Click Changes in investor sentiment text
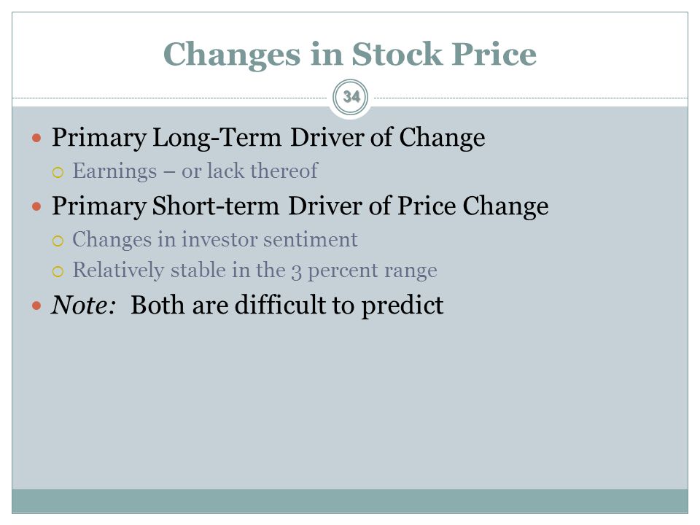The width and height of the screenshot is (700, 525). (214, 240)
